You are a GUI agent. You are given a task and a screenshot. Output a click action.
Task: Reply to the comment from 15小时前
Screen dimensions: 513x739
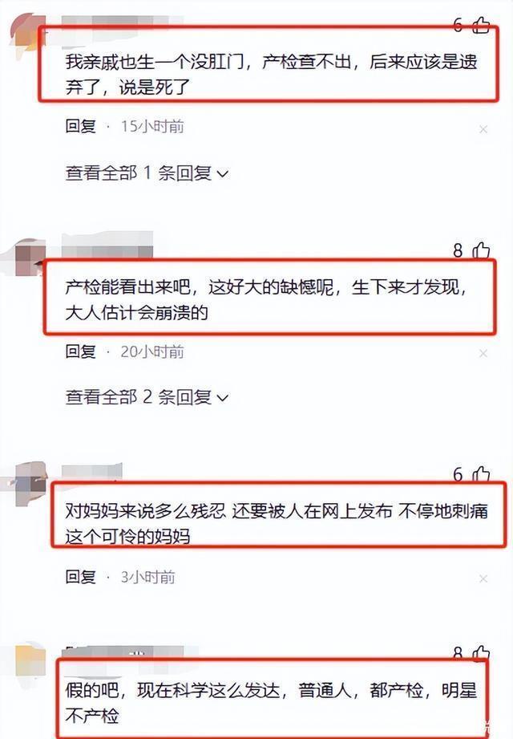click(x=80, y=126)
